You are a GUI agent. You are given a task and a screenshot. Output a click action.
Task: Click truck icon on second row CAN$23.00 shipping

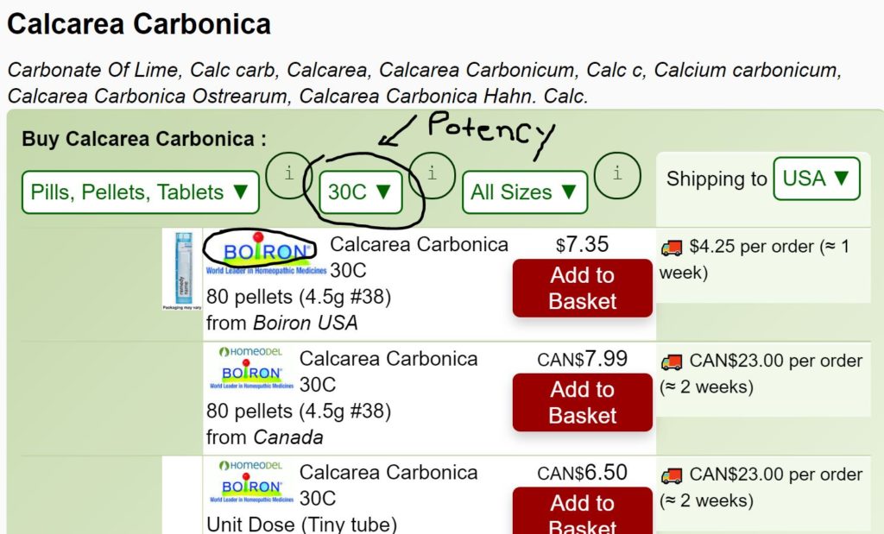pyautogui.click(x=672, y=361)
